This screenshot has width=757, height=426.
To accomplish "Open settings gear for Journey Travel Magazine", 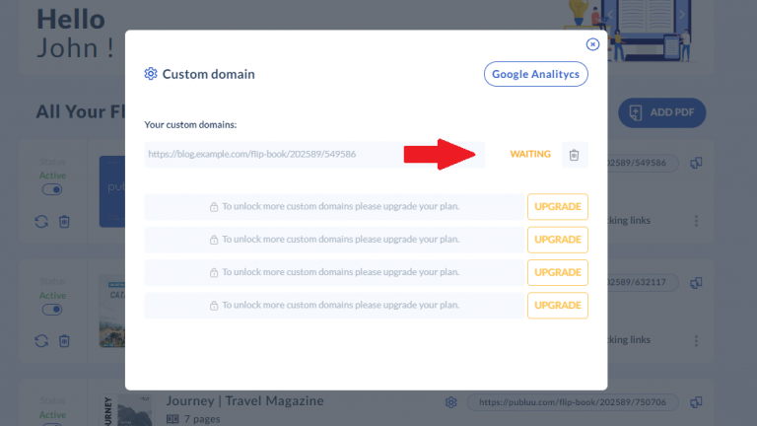I will click(450, 402).
